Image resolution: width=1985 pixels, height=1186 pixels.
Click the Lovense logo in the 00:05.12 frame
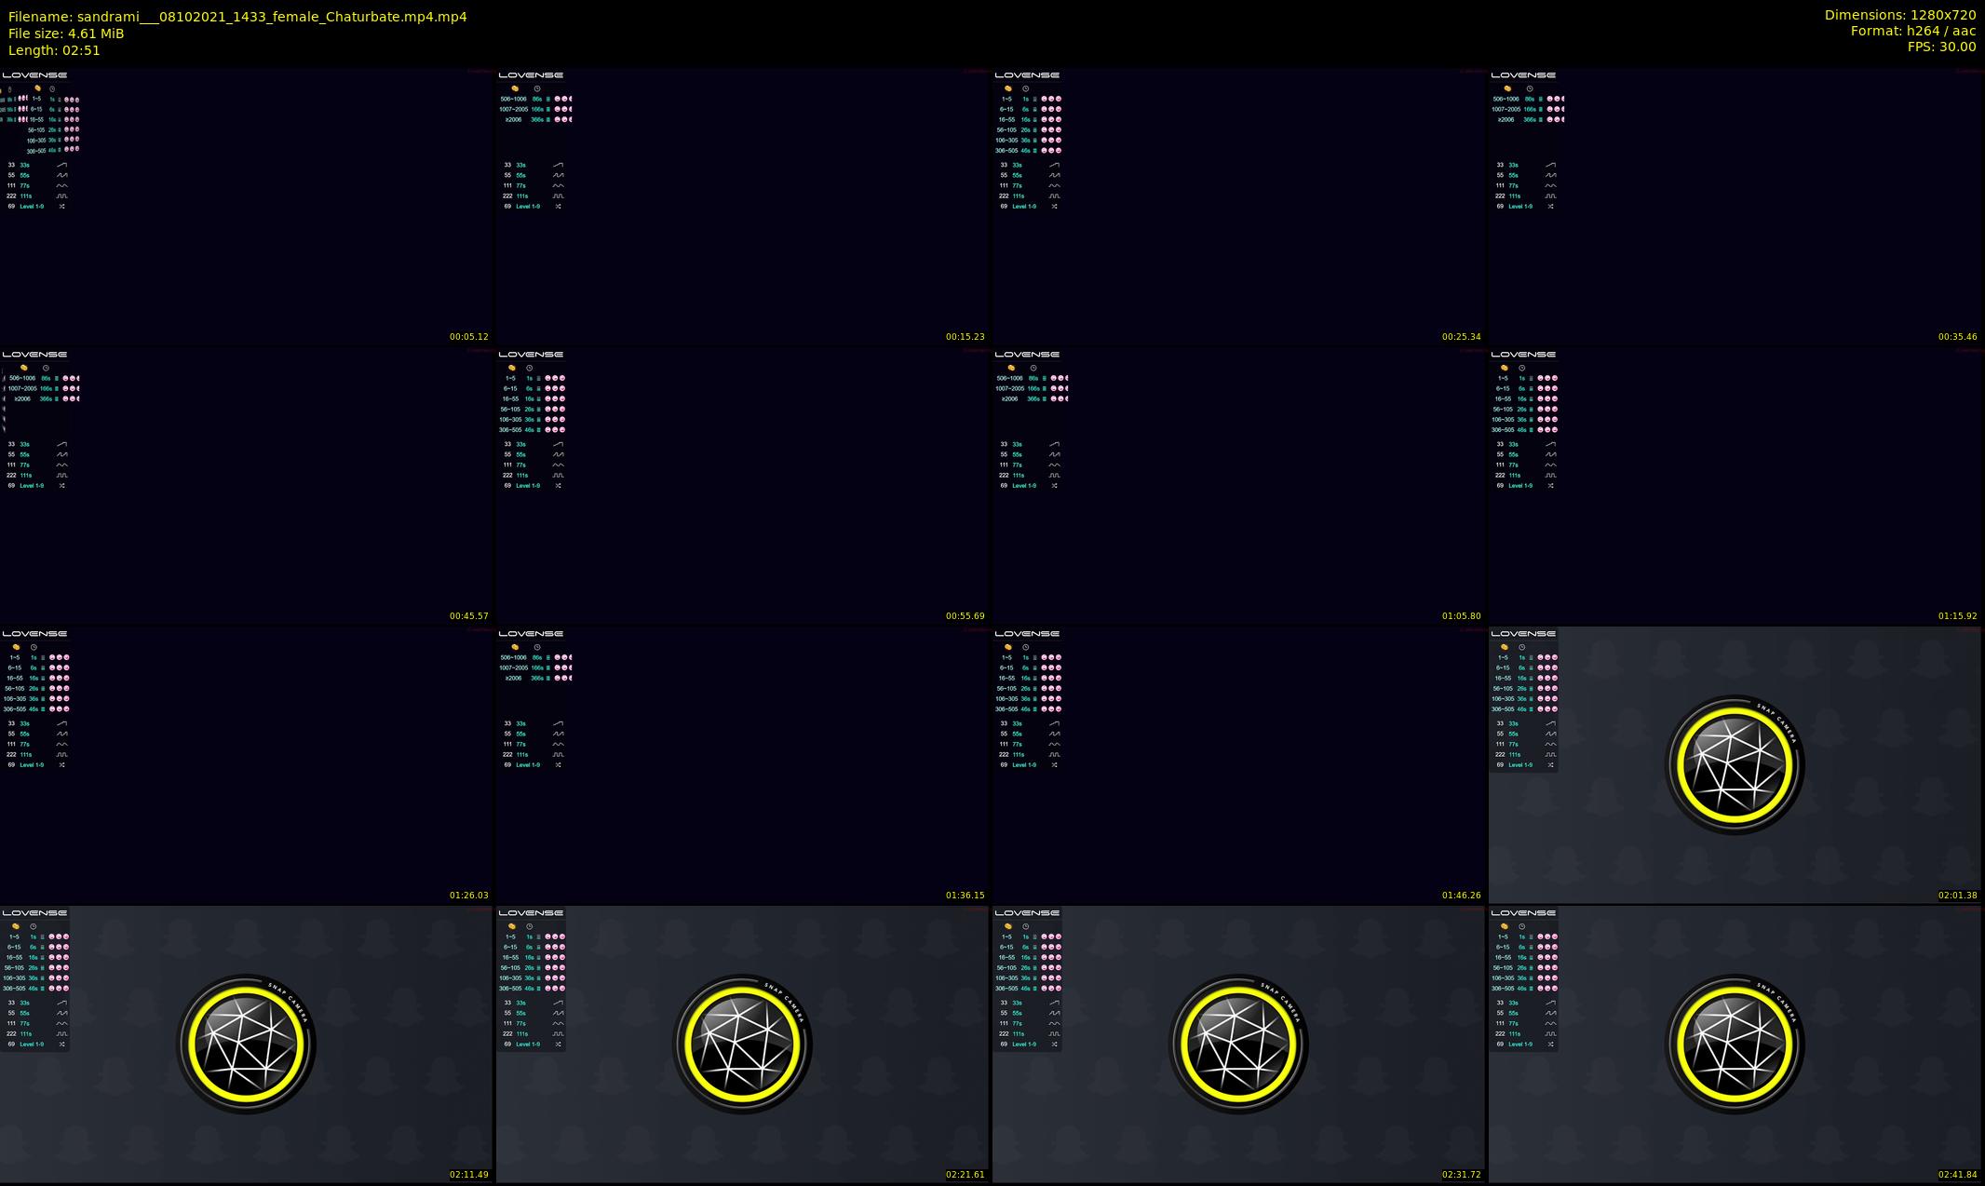[x=34, y=75]
